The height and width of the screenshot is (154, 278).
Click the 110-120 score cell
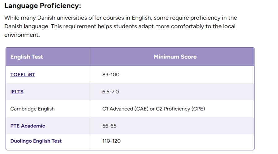(x=111, y=141)
